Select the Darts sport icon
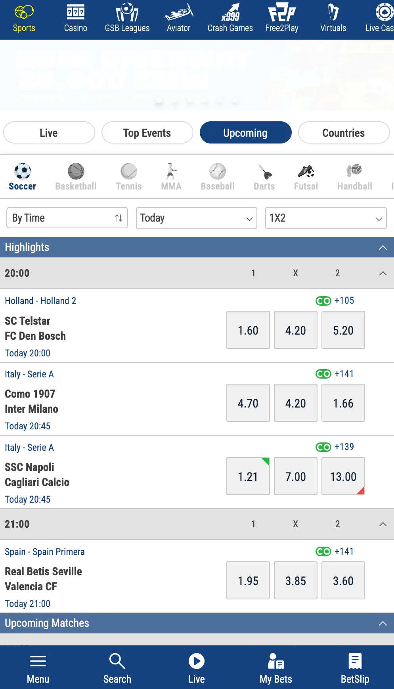The width and height of the screenshot is (394, 689). coord(264,176)
